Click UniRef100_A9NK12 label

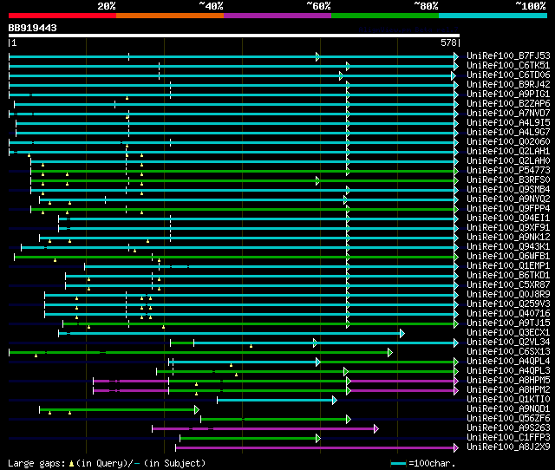[508, 238]
